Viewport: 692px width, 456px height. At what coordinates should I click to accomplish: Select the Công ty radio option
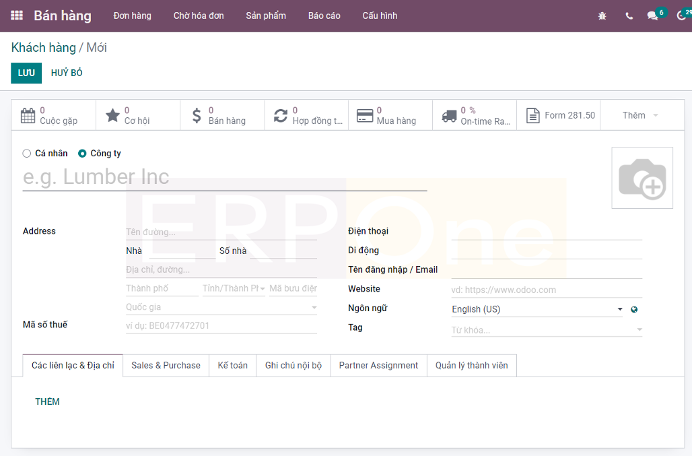82,153
